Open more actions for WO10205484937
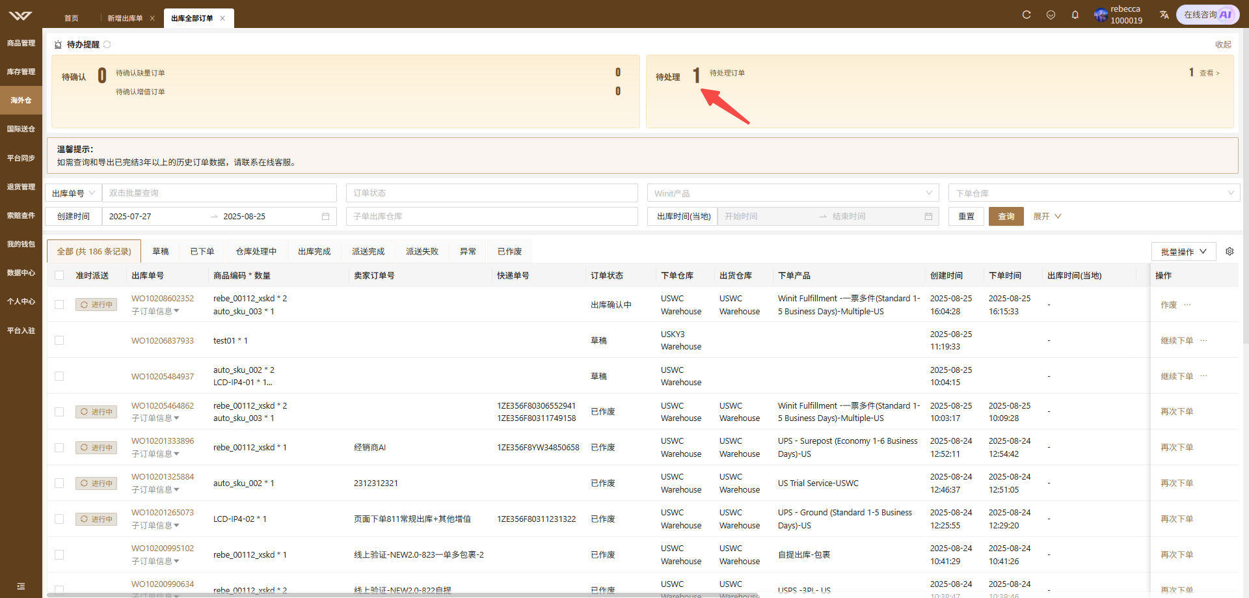1249x598 pixels. (x=1203, y=376)
